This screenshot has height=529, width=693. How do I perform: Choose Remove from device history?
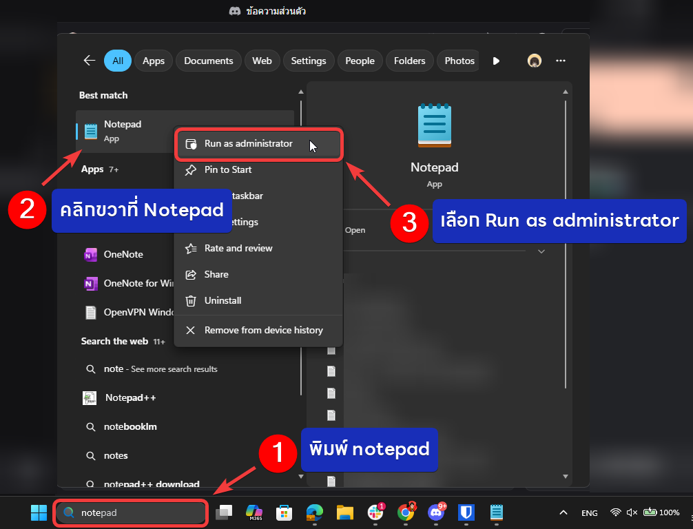point(258,330)
